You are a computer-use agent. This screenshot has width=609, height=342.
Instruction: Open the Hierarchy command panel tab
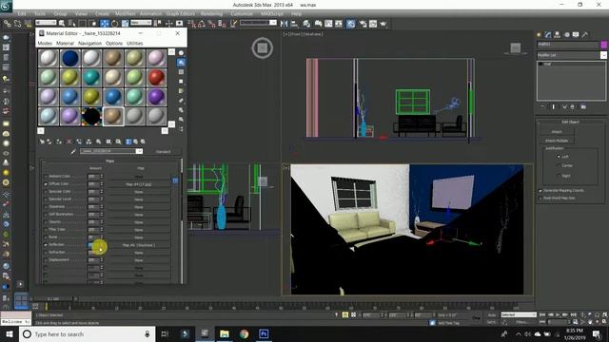point(558,34)
